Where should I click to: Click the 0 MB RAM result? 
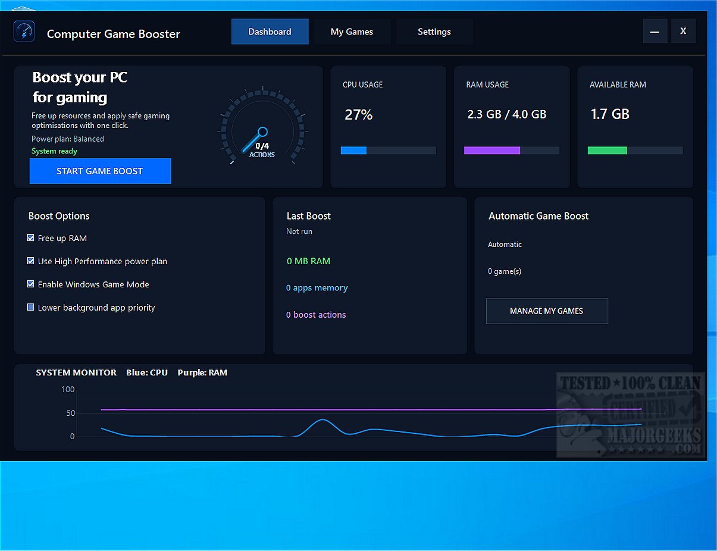[308, 261]
